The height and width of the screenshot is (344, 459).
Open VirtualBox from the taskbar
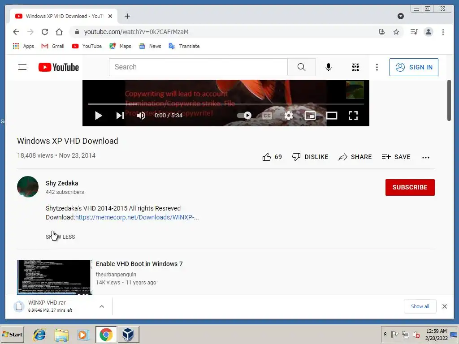128,334
